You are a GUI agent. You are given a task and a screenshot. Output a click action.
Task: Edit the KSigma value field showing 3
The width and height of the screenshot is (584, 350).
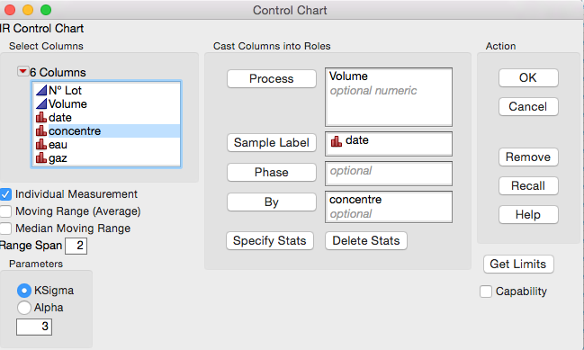click(34, 327)
